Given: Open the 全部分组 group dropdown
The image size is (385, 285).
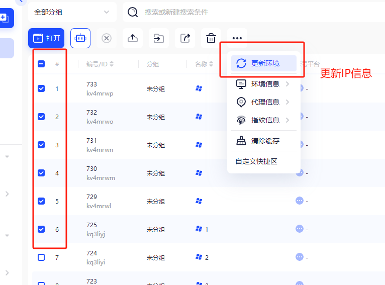Looking at the screenshot, I should 72,12.
